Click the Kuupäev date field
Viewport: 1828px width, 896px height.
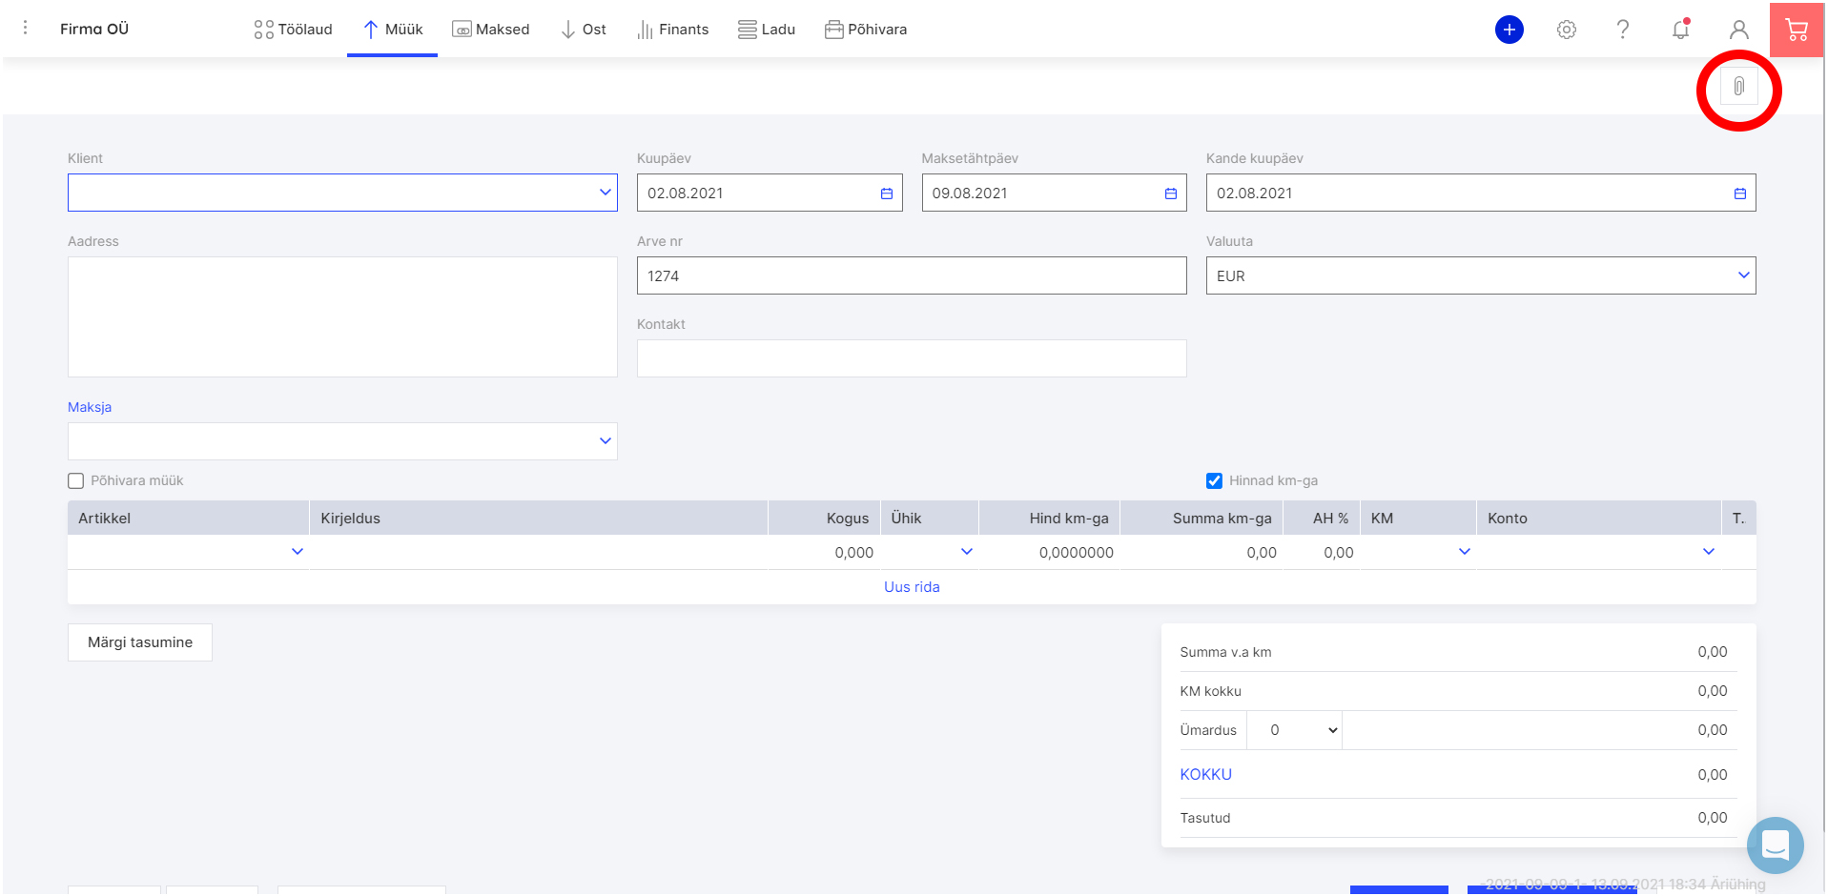770,193
